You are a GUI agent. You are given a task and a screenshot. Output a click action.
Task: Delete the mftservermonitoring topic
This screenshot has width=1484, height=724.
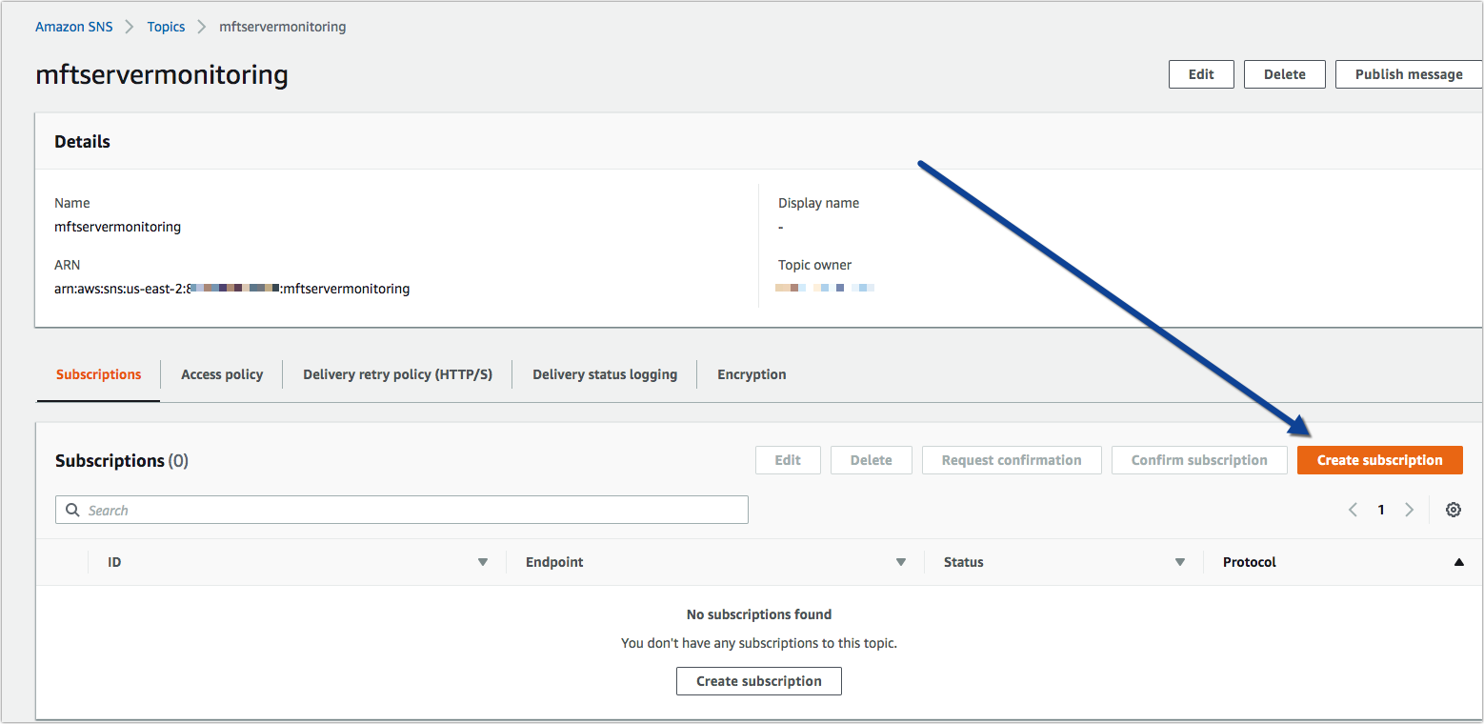(x=1284, y=74)
